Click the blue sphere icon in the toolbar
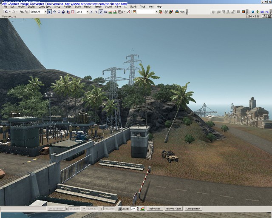 pyautogui.click(x=253, y=12)
